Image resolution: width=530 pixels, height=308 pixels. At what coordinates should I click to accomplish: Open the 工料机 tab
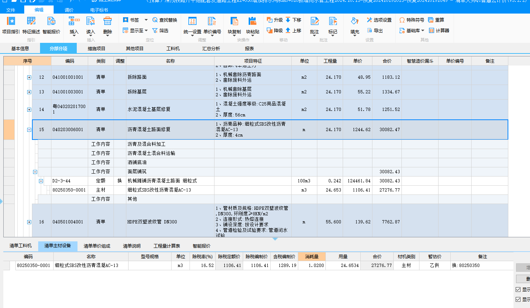(173, 48)
